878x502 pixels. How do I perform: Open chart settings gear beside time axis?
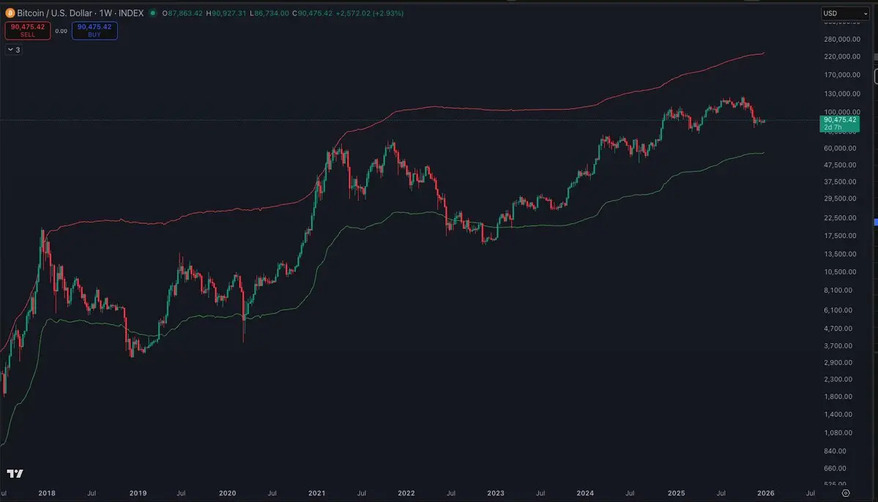(x=846, y=493)
